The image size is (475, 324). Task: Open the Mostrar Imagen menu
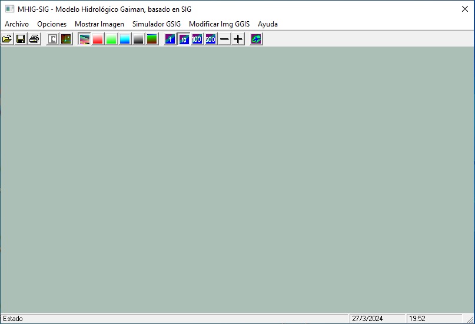(99, 24)
